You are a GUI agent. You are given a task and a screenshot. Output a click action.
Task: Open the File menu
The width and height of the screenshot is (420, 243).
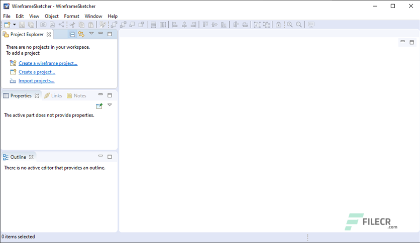point(7,16)
